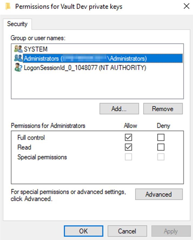Click the Apply button
The image size is (193, 240).
coord(171,231)
